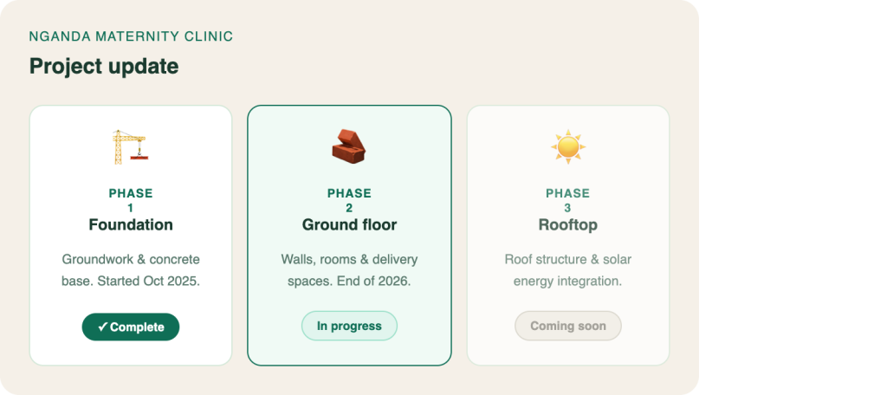Click the Coming soon badge
Screen dimensions: 887x395
[x=568, y=326]
